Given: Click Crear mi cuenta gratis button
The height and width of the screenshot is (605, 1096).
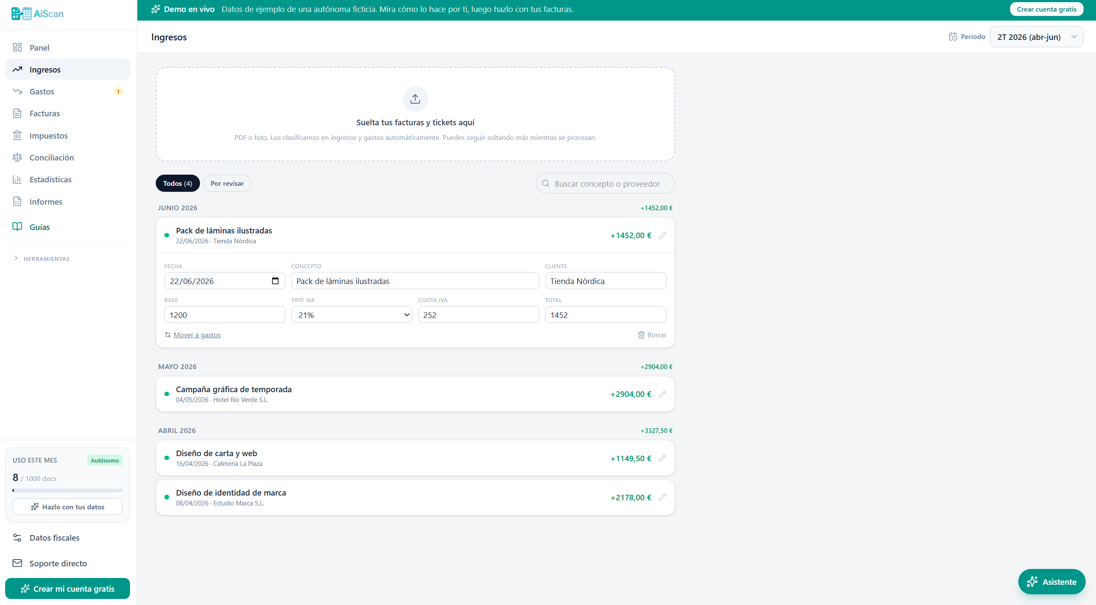Looking at the screenshot, I should point(67,588).
